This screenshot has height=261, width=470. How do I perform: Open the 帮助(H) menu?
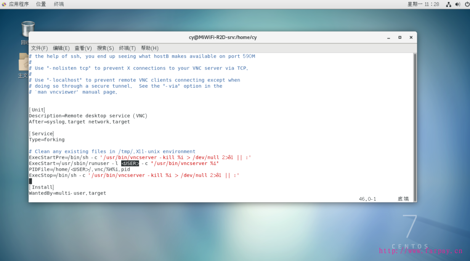(x=149, y=48)
